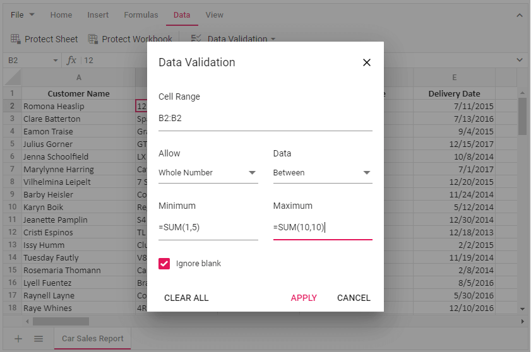This screenshot has height=352, width=531.
Task: Close the Data Validation dialog with X
Action: coord(366,62)
